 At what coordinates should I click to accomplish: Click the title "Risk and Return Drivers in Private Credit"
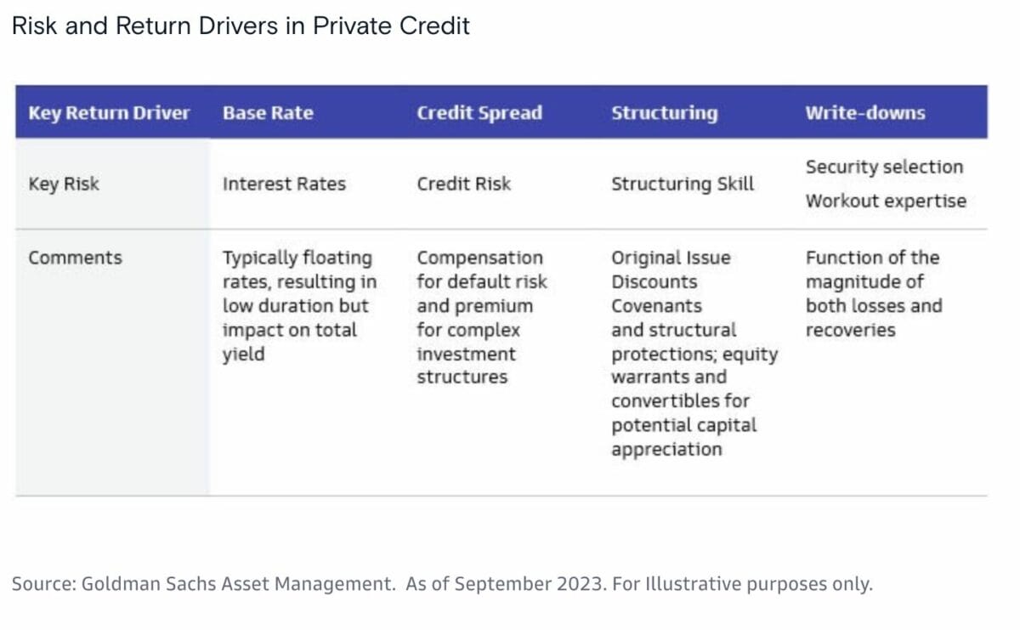pos(240,26)
